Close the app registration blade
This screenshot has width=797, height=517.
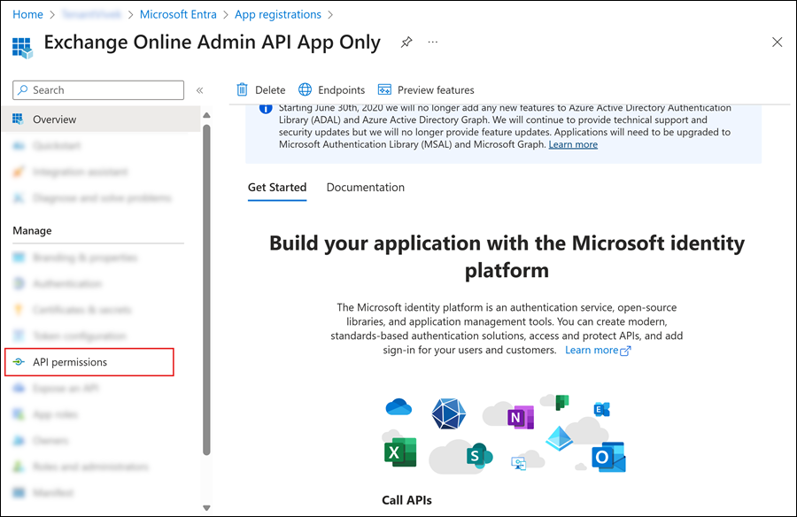[x=777, y=42]
